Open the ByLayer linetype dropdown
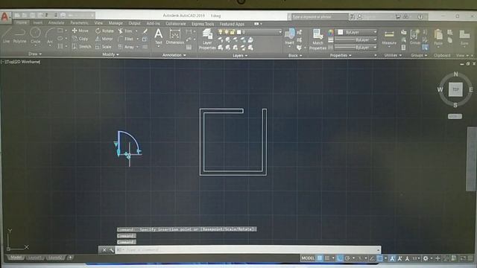Viewport: 477px width, 268px height. point(356,48)
